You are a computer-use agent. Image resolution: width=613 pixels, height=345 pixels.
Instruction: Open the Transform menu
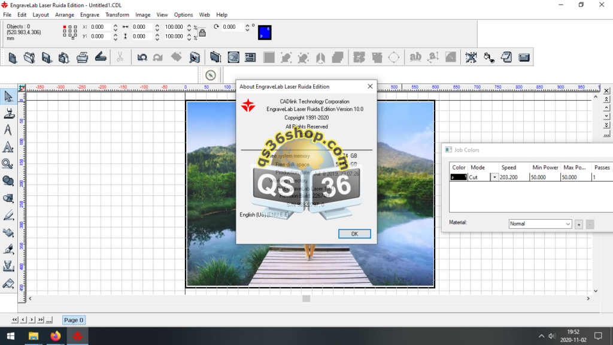(117, 15)
